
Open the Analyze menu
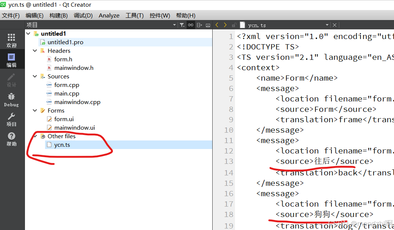click(109, 16)
